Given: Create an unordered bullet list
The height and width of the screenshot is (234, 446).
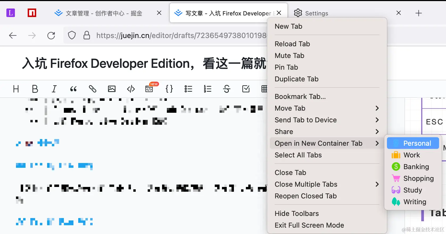Looking at the screenshot, I should (188, 89).
